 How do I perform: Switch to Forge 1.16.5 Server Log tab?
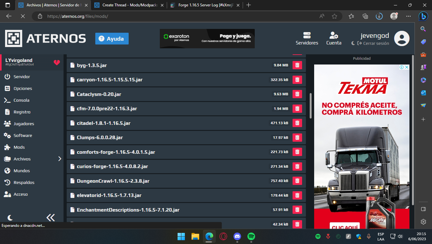205,5
